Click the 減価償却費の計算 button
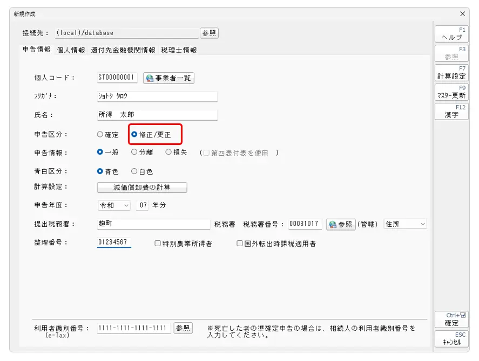Image resolution: width=479 pixels, height=361 pixels. click(x=142, y=188)
